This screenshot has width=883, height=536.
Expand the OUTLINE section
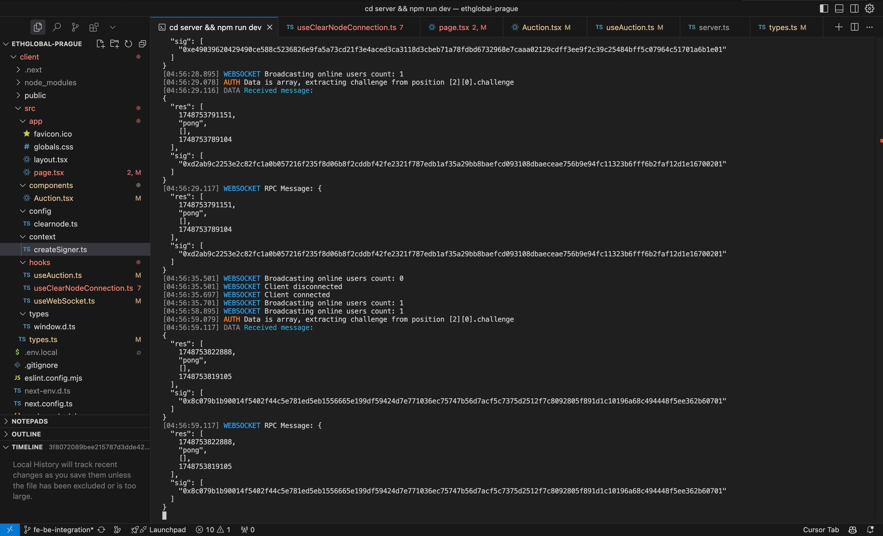point(75,434)
